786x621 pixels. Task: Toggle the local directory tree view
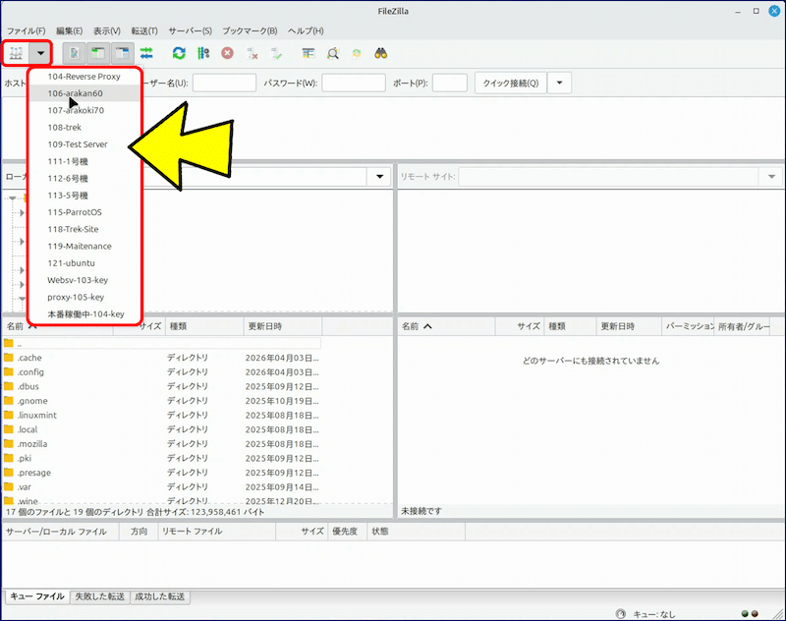coord(99,54)
